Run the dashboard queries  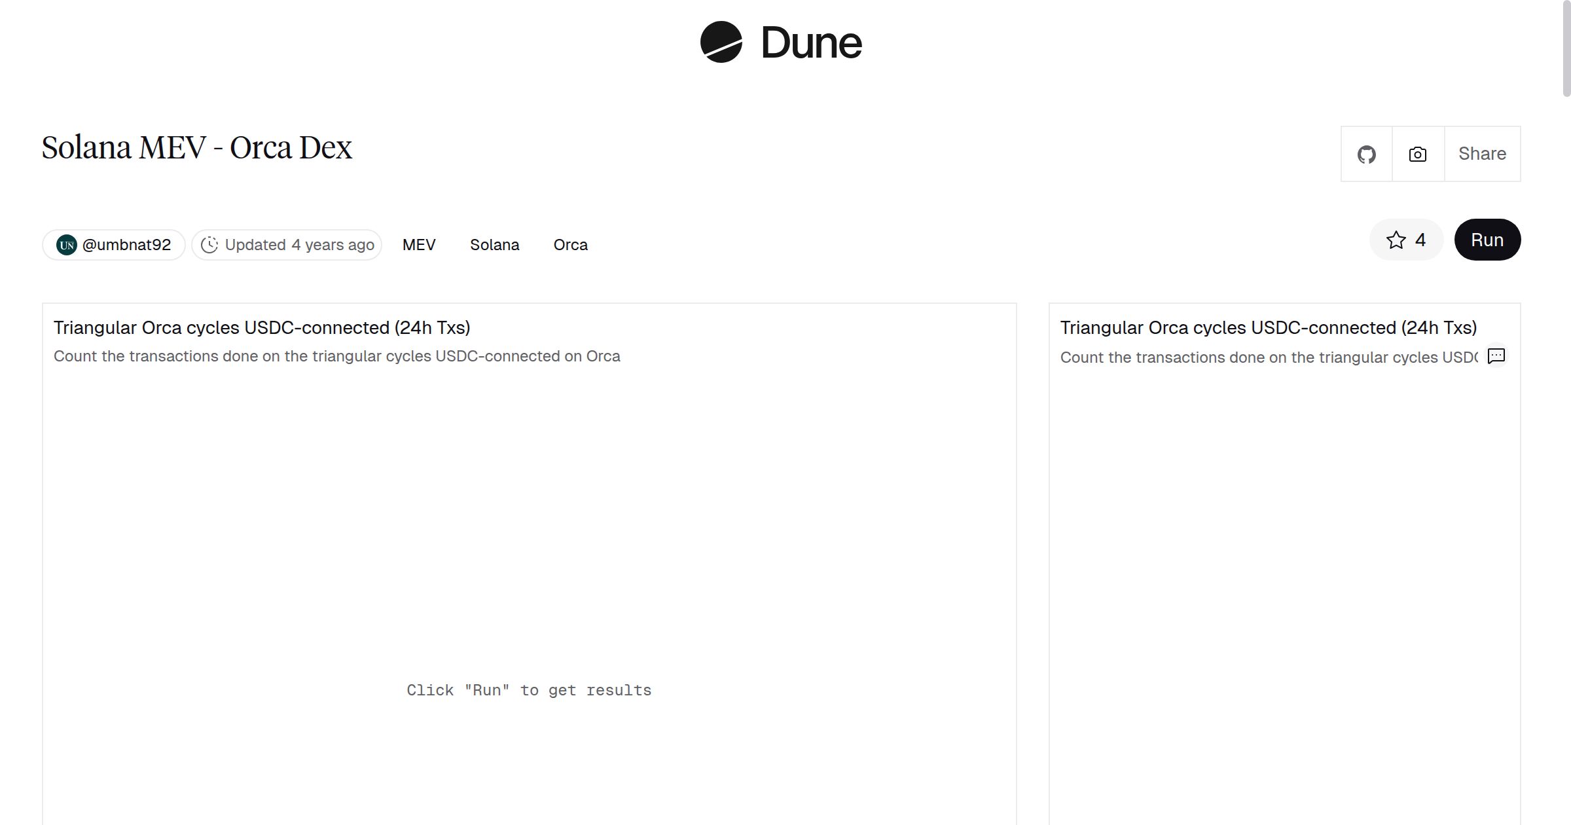point(1487,240)
